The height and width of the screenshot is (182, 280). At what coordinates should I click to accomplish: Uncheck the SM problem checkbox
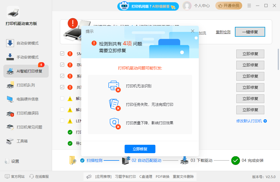click(x=62, y=54)
